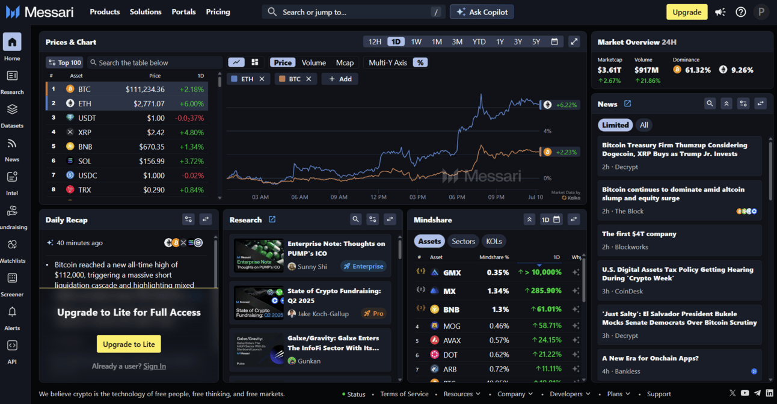Image resolution: width=777 pixels, height=404 pixels.
Task: Collapse the News panel
Action: coord(726,103)
